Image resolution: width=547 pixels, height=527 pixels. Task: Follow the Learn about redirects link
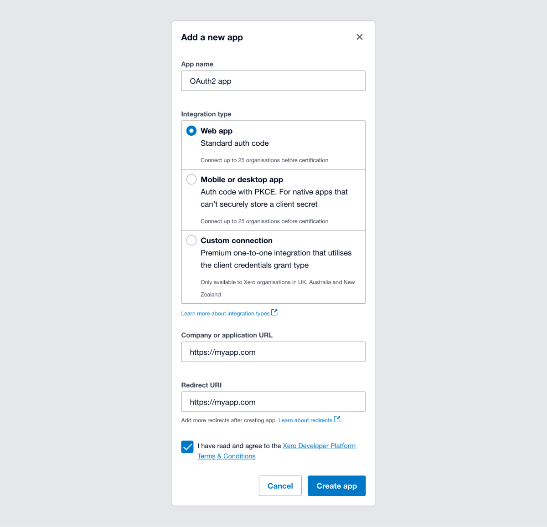(x=304, y=420)
